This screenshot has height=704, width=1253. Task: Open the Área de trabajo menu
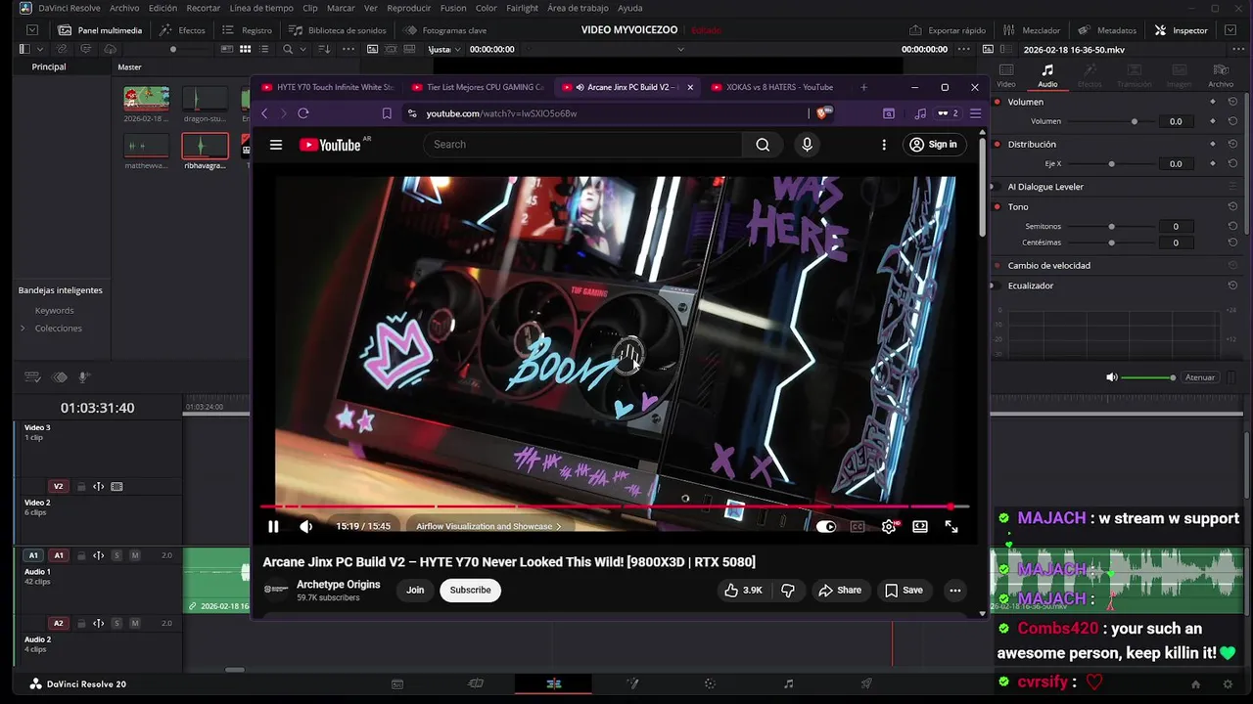(x=578, y=8)
